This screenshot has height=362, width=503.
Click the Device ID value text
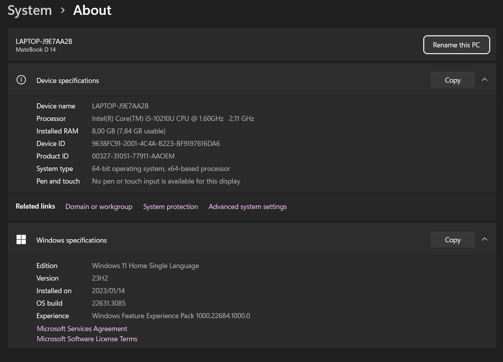coord(156,144)
